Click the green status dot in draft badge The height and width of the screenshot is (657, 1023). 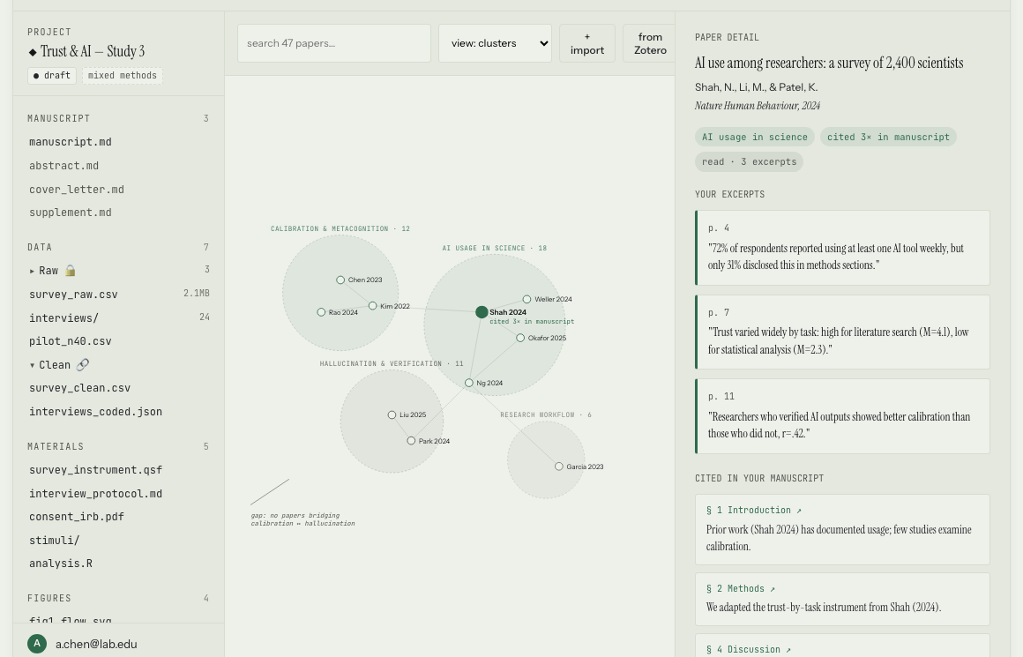(36, 76)
